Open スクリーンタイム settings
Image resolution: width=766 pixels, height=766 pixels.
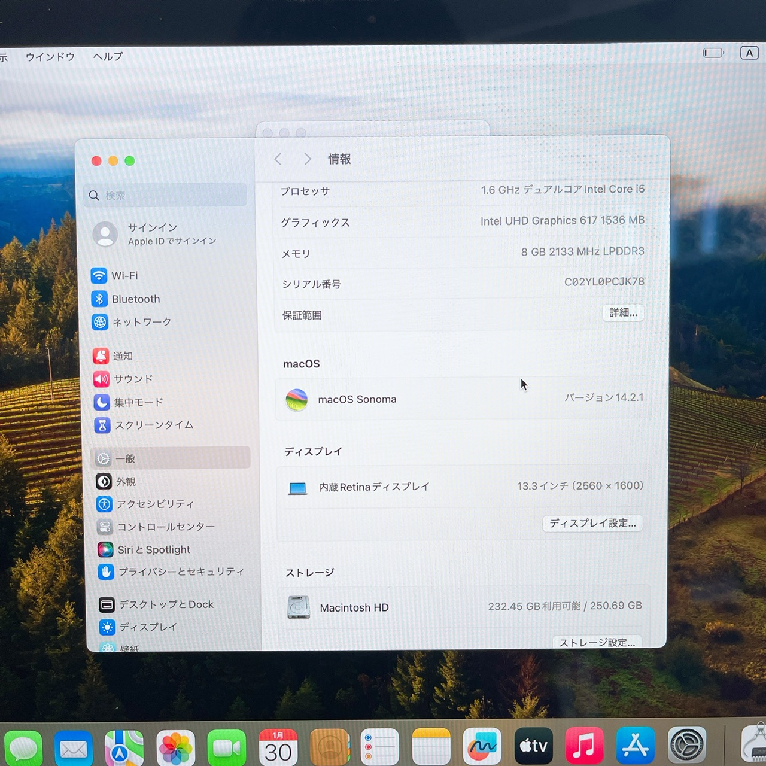144,425
